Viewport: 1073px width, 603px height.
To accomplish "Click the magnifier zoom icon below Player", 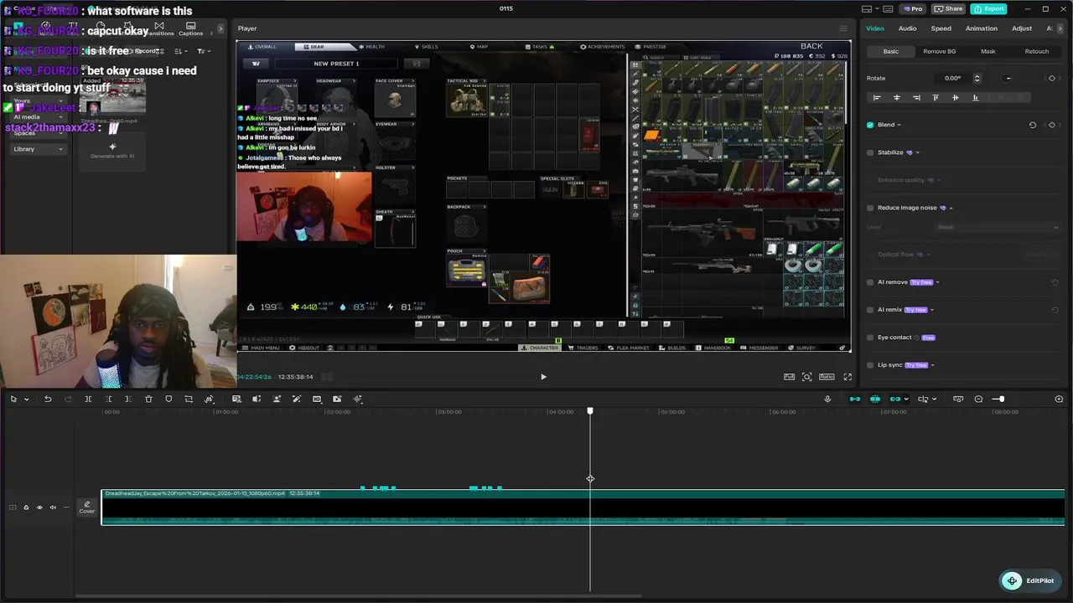I will (x=806, y=377).
